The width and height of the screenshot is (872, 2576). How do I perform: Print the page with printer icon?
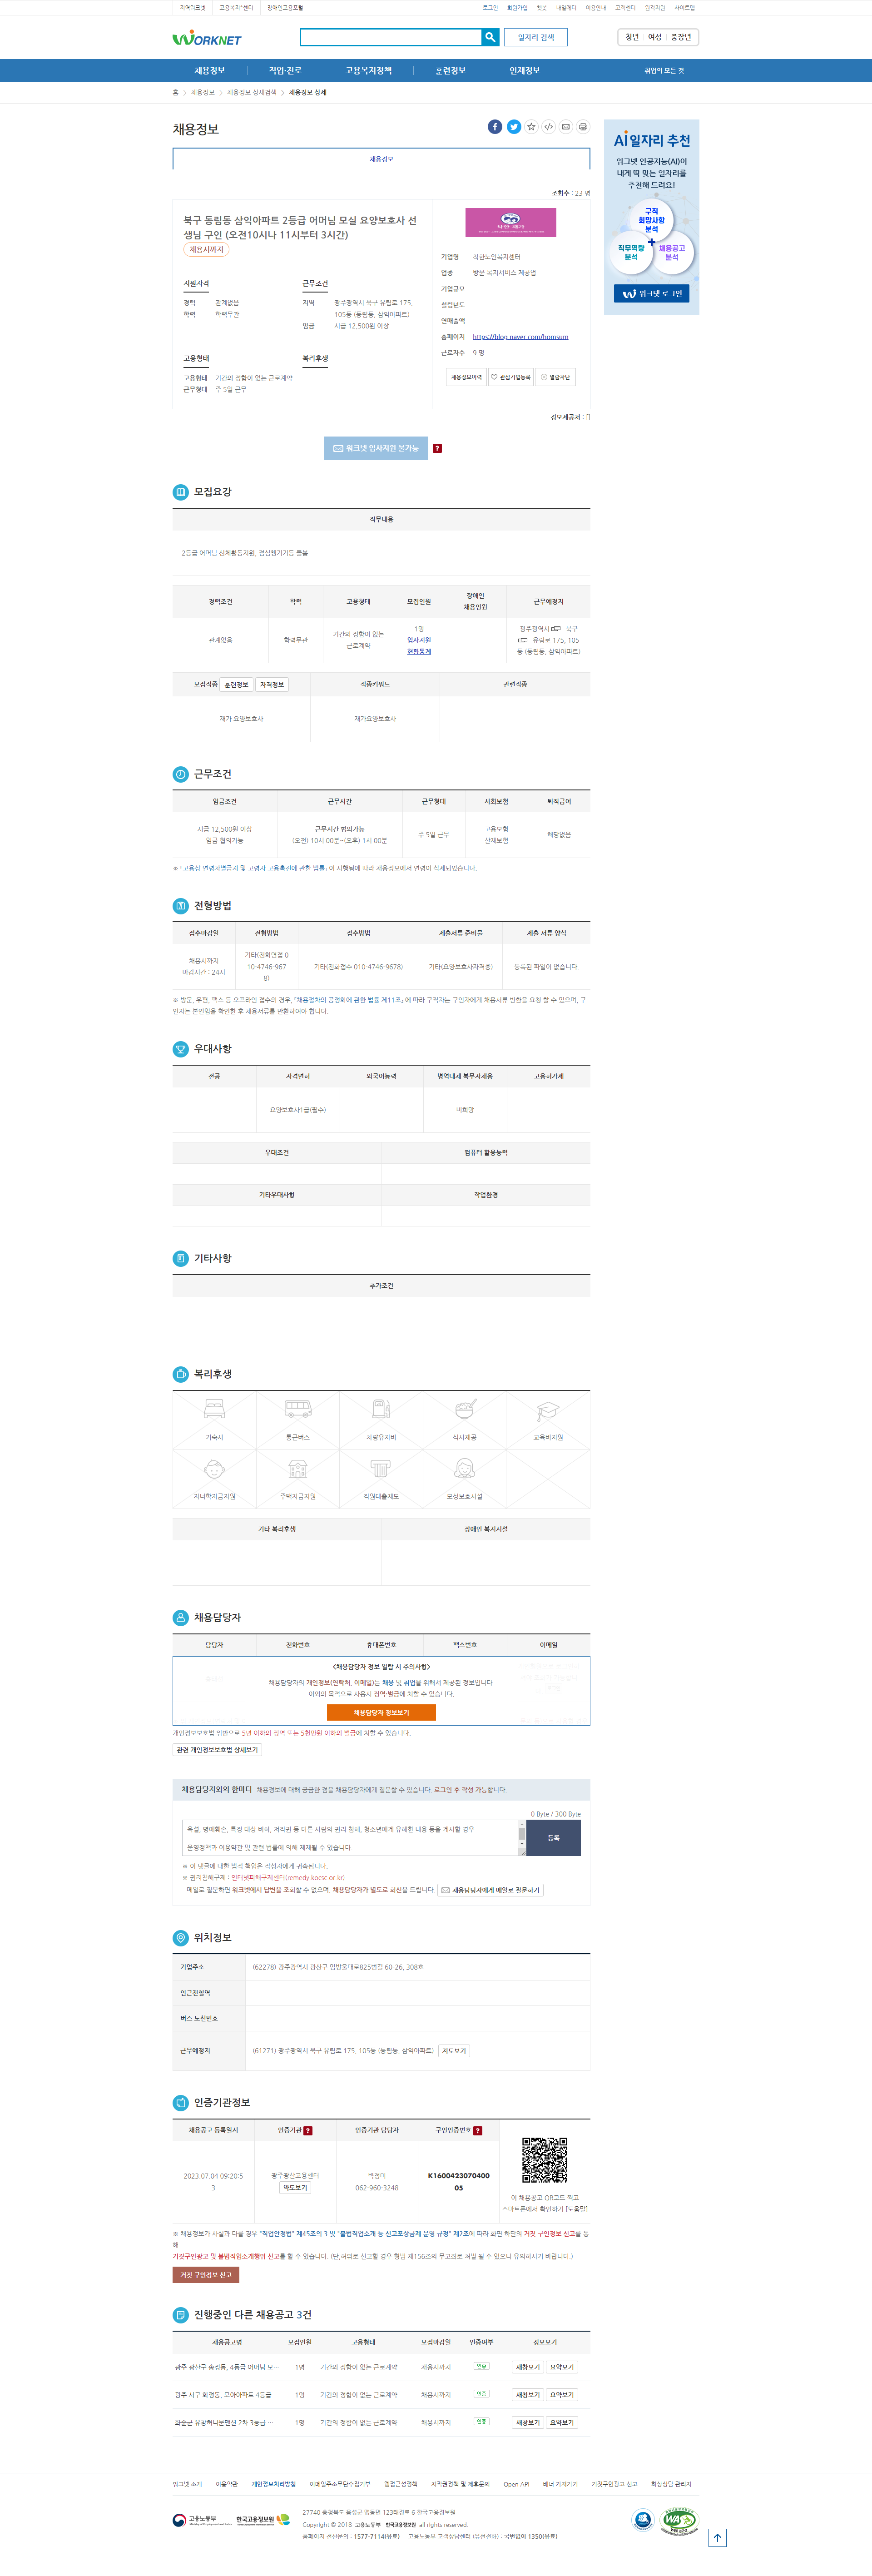(x=583, y=127)
